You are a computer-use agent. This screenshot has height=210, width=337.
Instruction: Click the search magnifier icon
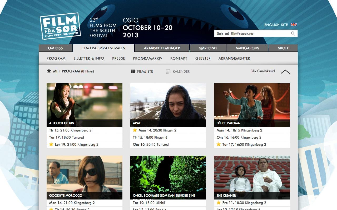[293, 33]
